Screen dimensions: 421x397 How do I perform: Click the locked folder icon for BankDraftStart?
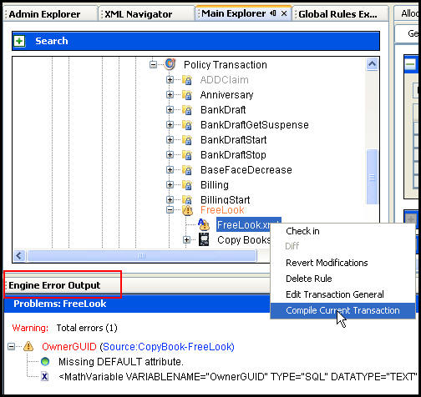[x=187, y=140]
